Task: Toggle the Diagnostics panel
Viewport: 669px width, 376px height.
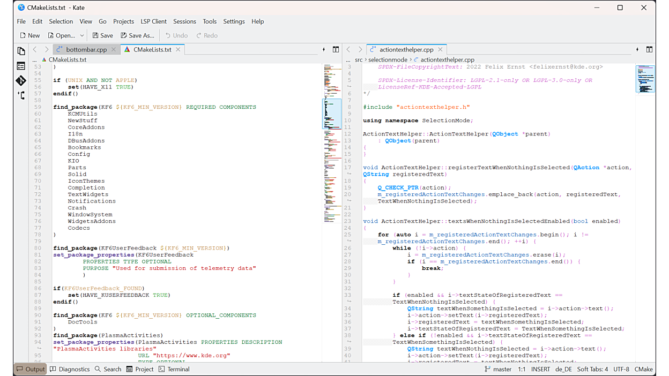Action: tap(70, 369)
